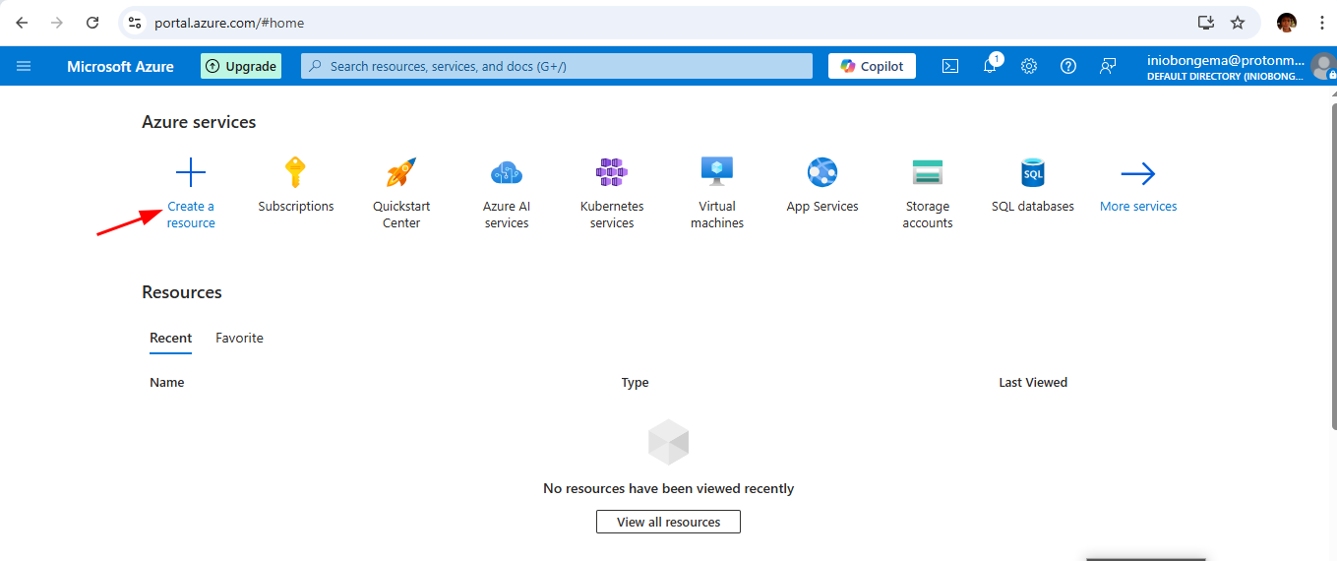Click the account email text in header
The width and height of the screenshot is (1337, 561).
[1226, 60]
